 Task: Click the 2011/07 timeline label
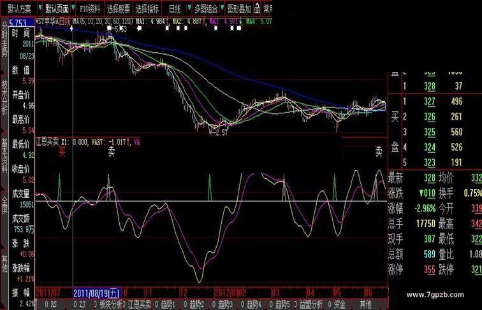(x=48, y=293)
